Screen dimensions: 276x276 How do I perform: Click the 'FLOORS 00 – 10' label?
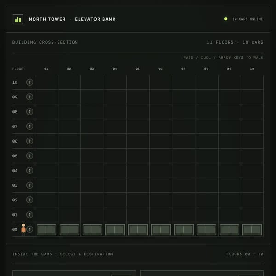click(245, 254)
